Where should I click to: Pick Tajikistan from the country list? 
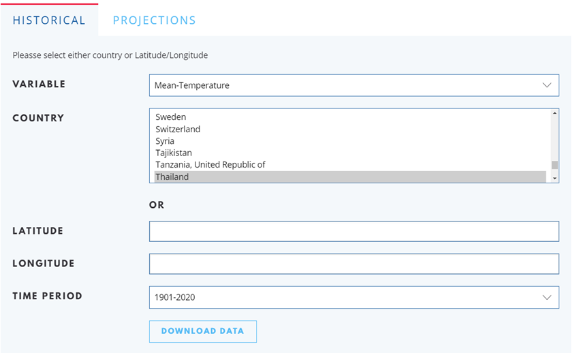[x=174, y=153]
